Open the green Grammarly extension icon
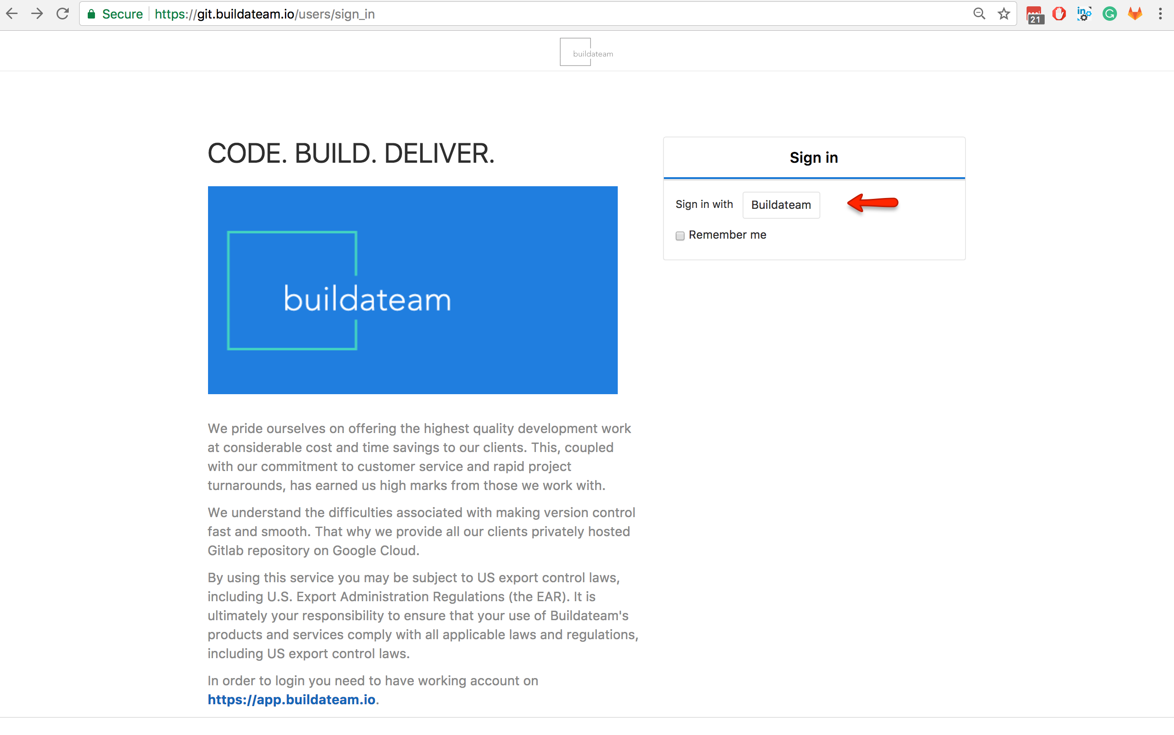The width and height of the screenshot is (1174, 735). (x=1109, y=14)
